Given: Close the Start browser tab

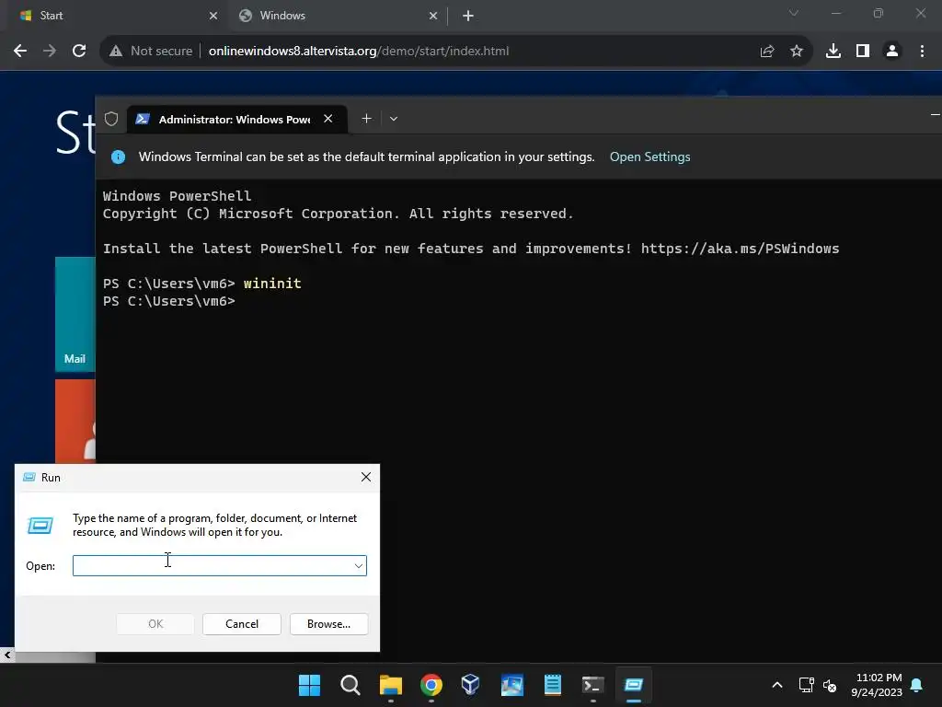Looking at the screenshot, I should [x=213, y=16].
